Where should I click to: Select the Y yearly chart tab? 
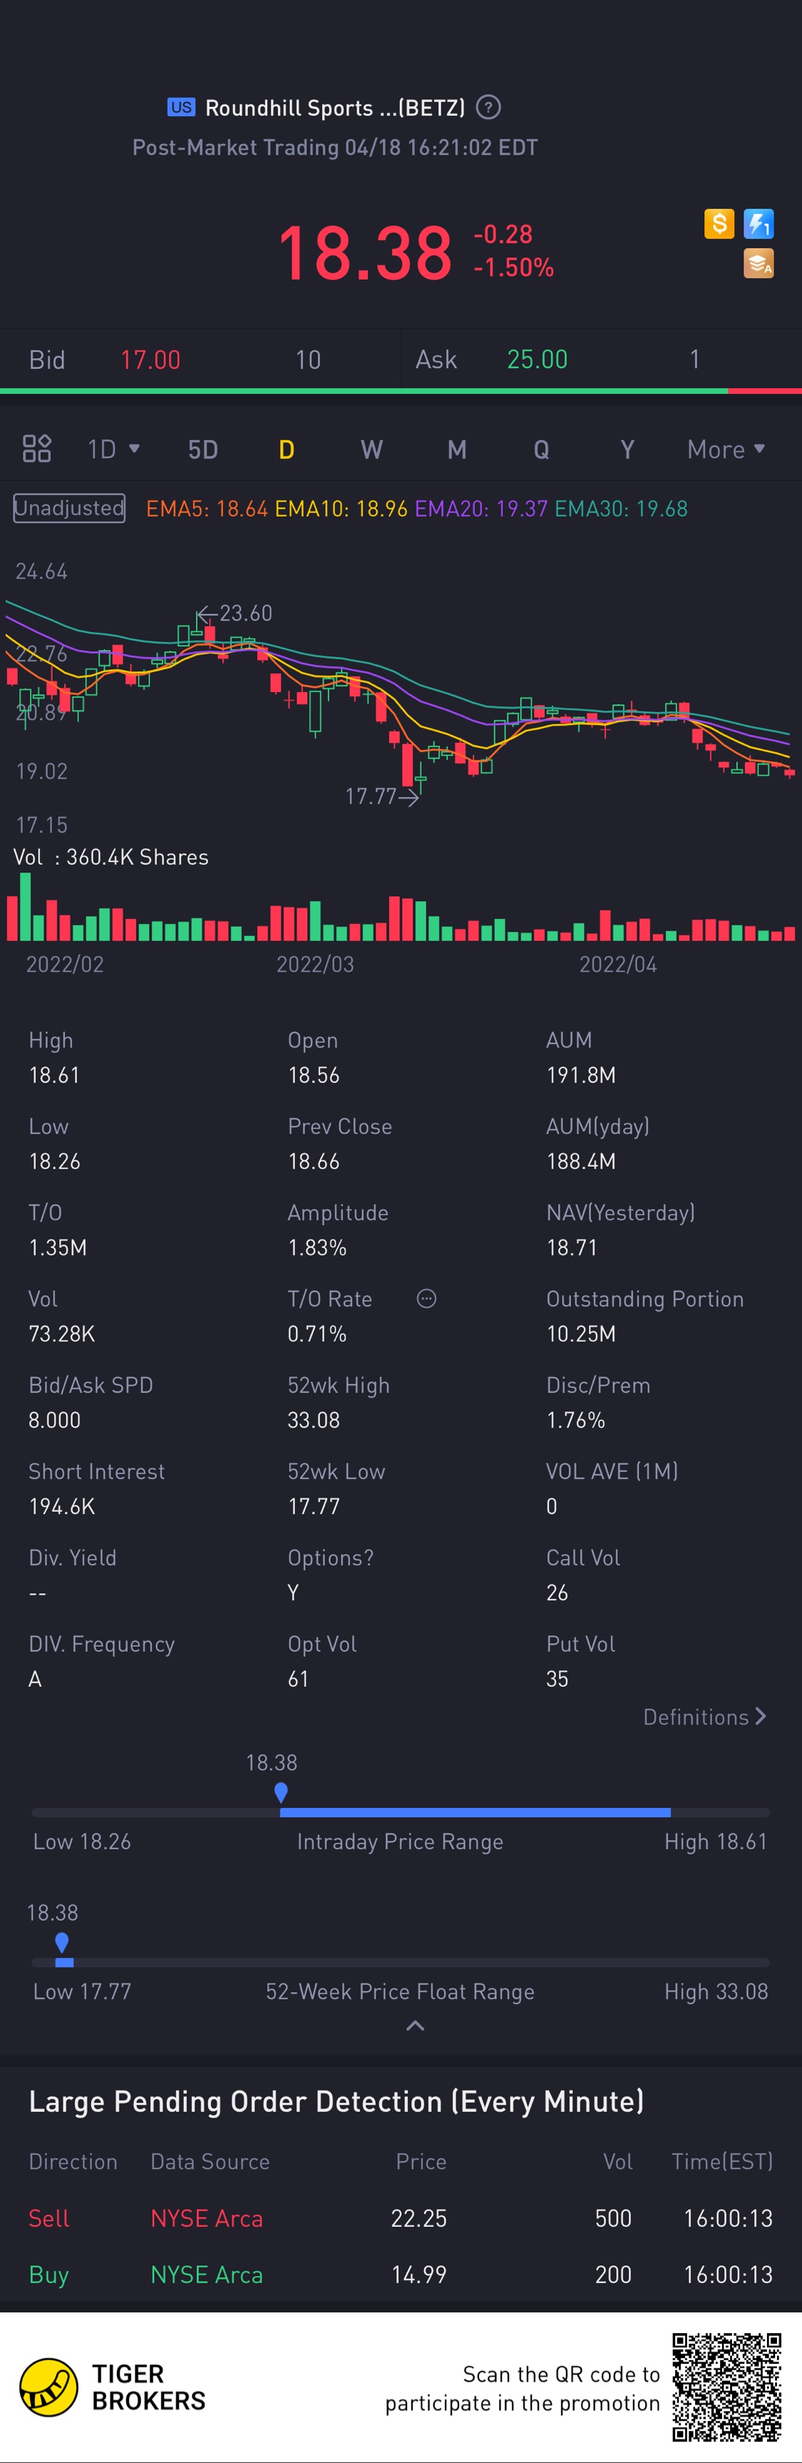click(627, 450)
